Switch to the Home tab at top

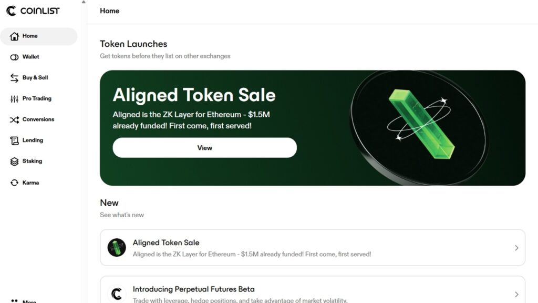pos(109,11)
